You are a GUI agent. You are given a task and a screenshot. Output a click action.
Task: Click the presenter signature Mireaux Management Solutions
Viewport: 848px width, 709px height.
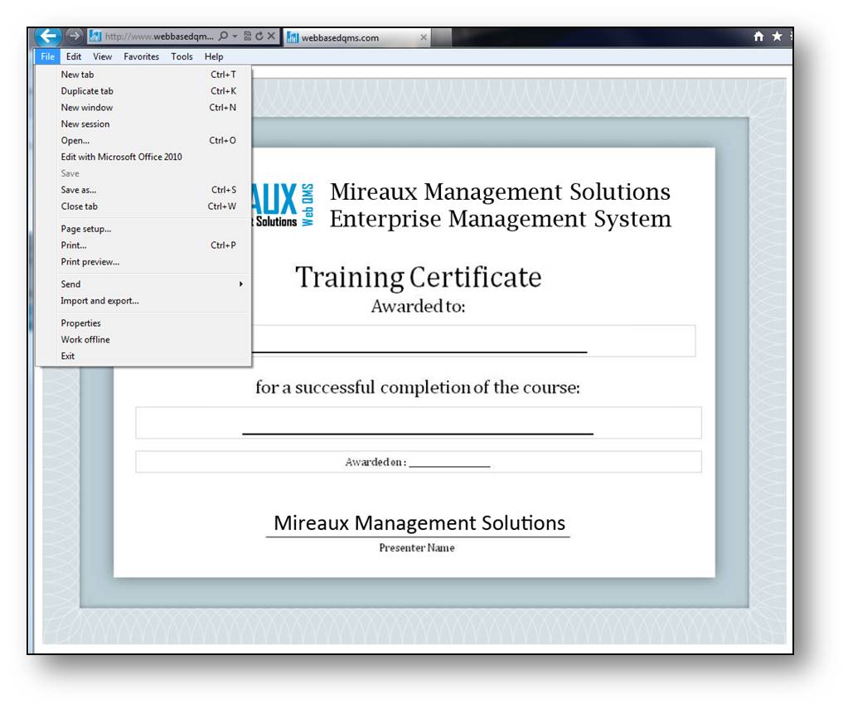pyautogui.click(x=419, y=522)
